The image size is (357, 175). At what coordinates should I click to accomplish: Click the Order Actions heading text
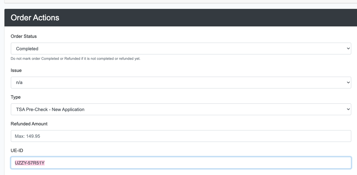tap(35, 17)
